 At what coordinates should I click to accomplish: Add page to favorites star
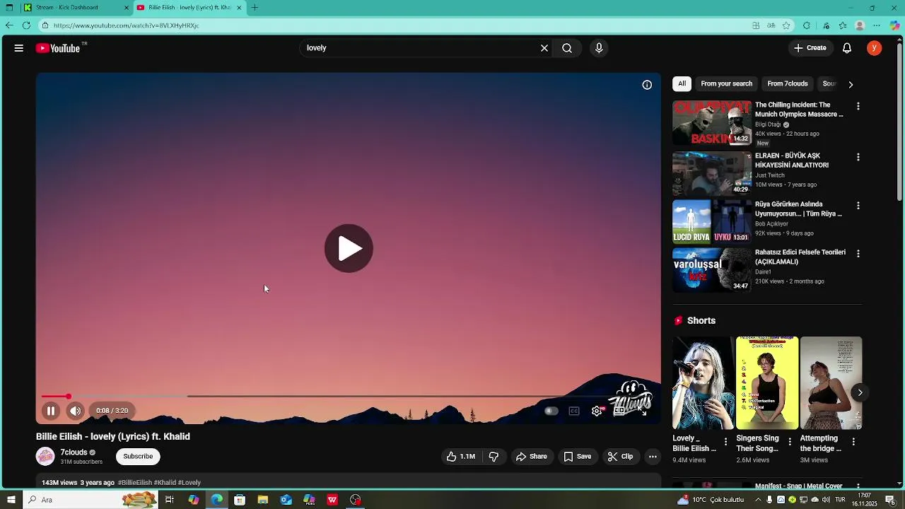point(786,25)
